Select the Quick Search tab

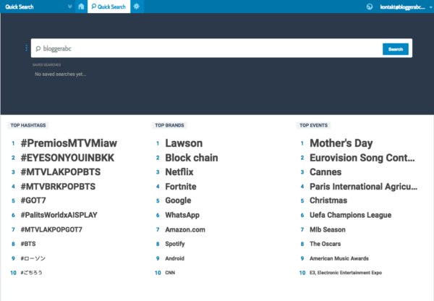pos(109,7)
